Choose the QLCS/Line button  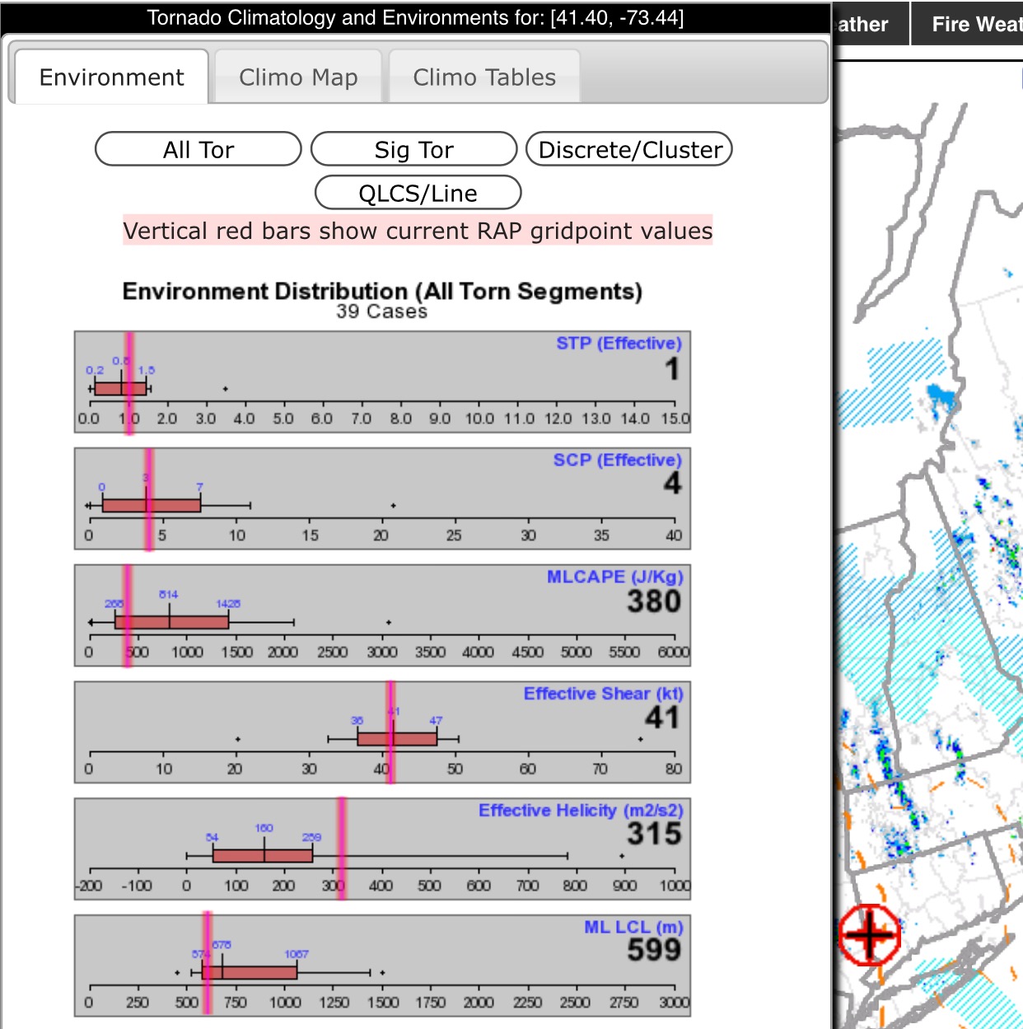pyautogui.click(x=418, y=193)
